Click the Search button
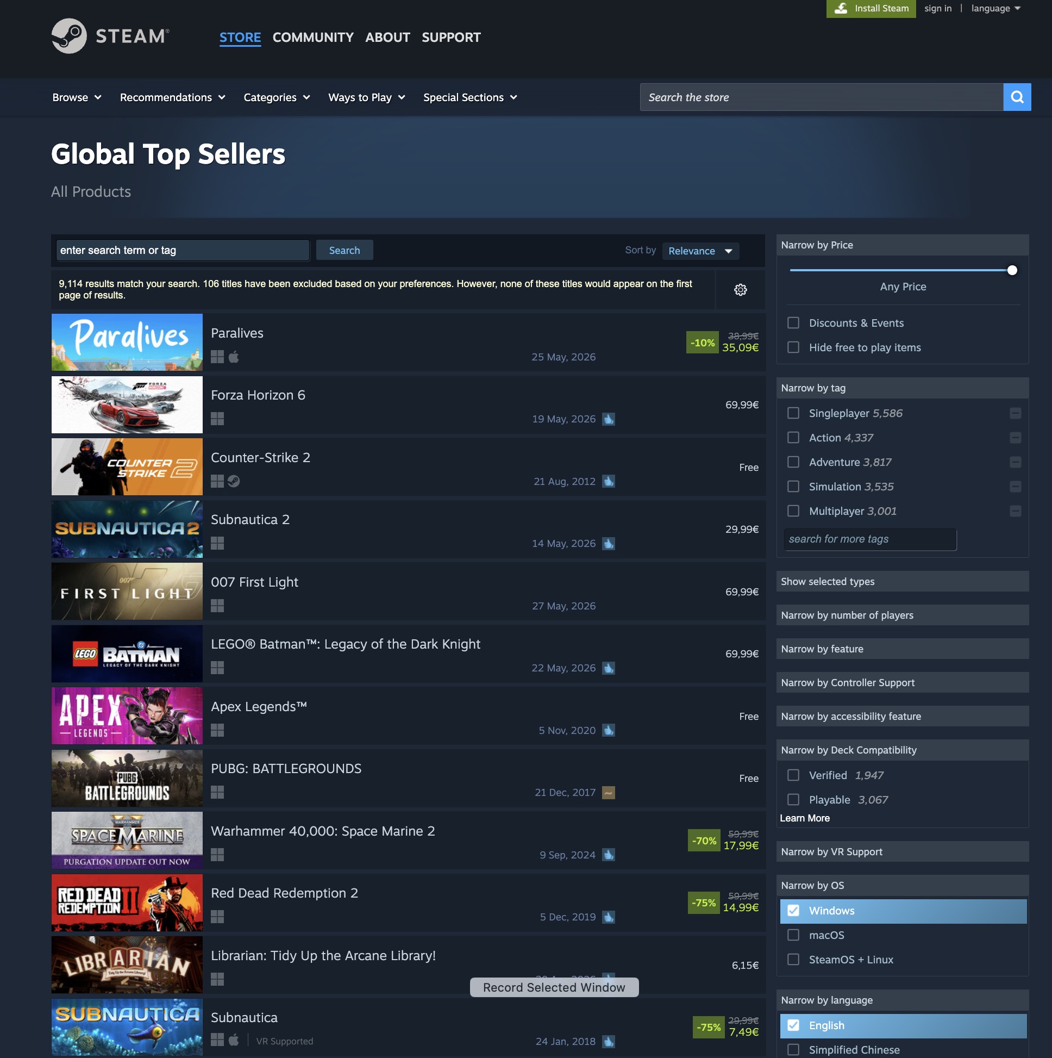Viewport: 1052px width, 1058px height. (345, 250)
